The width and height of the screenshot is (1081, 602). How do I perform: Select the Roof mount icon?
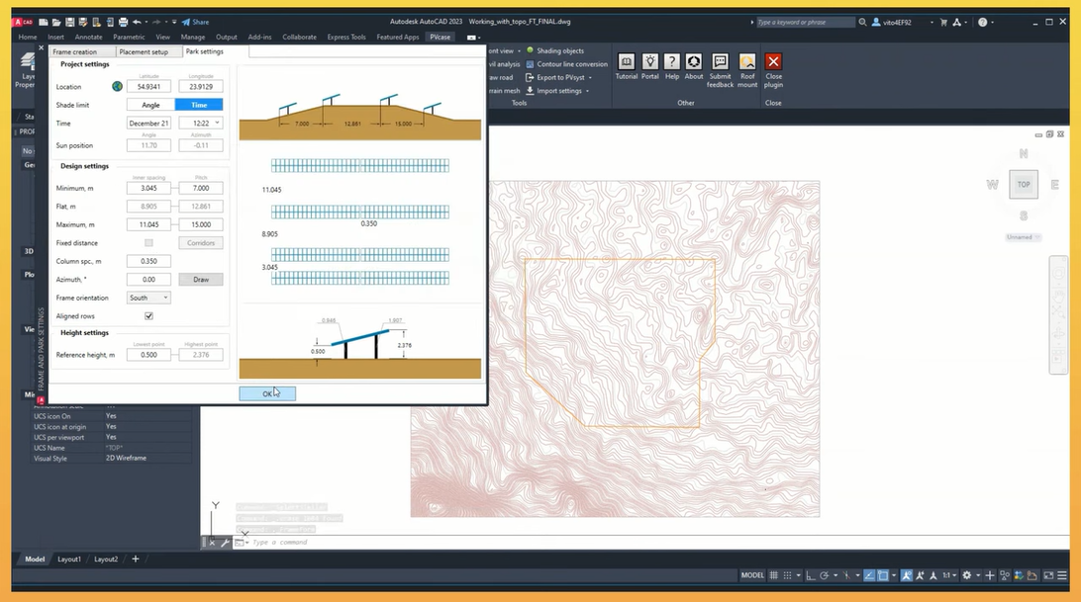click(x=747, y=62)
